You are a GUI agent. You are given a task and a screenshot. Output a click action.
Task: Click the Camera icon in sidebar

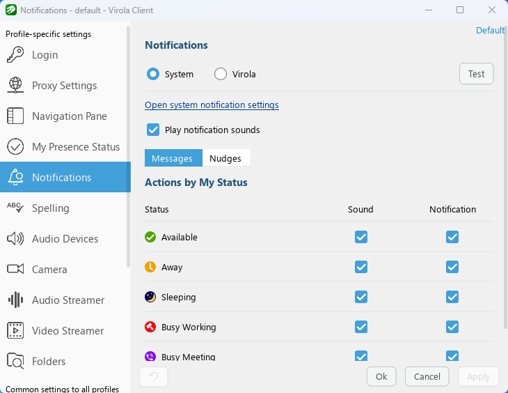point(15,269)
